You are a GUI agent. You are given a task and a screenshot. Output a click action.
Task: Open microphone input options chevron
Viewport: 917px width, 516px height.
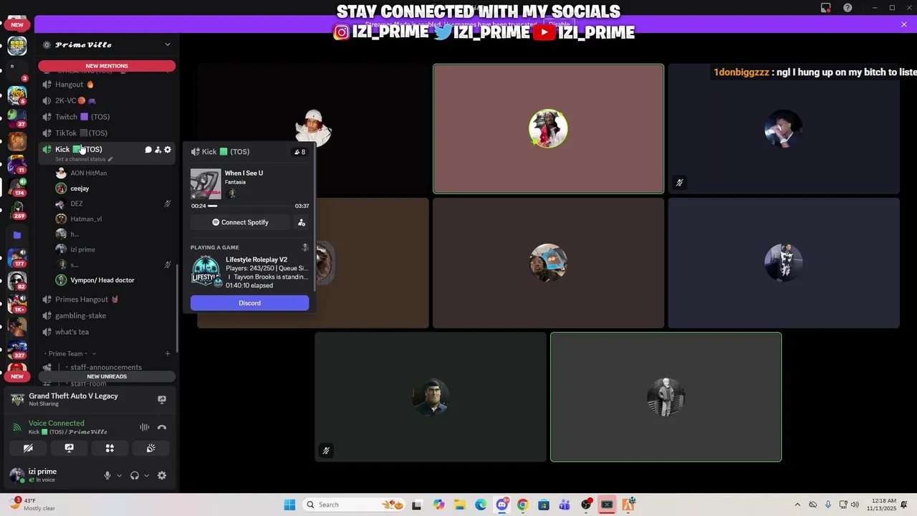[x=119, y=475]
